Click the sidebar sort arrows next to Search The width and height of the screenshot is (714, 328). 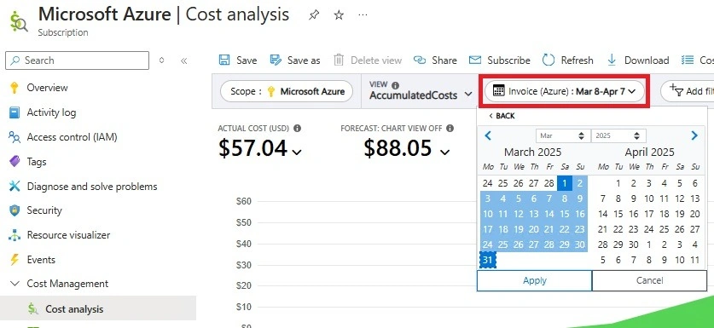(x=161, y=60)
